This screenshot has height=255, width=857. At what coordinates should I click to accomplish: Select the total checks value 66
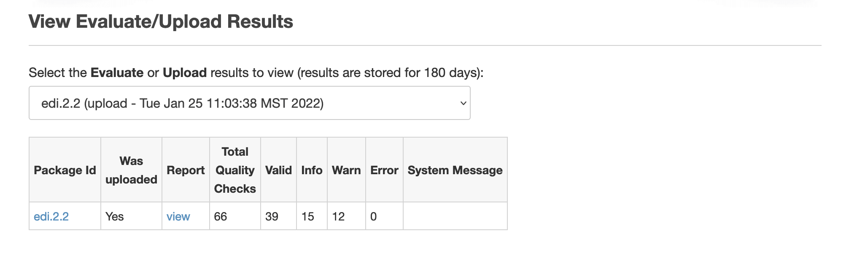(x=235, y=216)
